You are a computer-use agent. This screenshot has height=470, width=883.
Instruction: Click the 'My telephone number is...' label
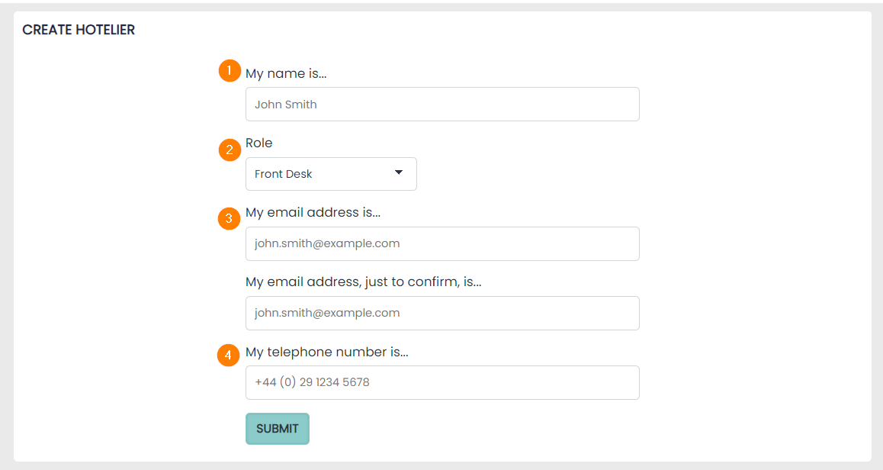coord(326,352)
